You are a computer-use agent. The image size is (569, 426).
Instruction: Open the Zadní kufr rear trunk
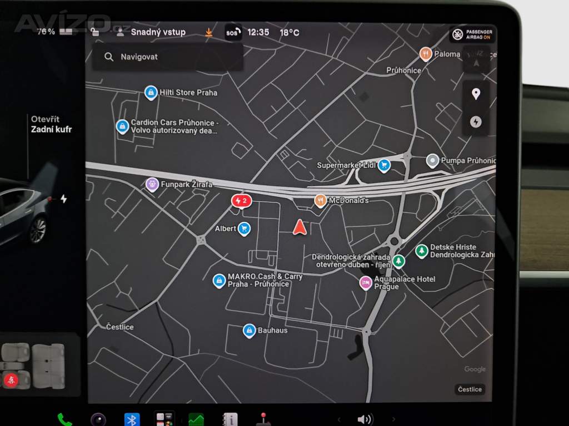(x=51, y=125)
